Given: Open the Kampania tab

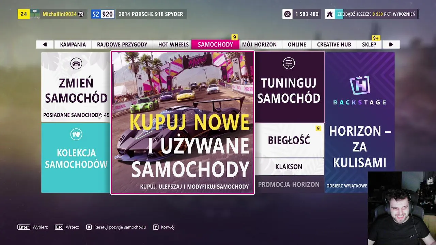Looking at the screenshot, I should 73,45.
